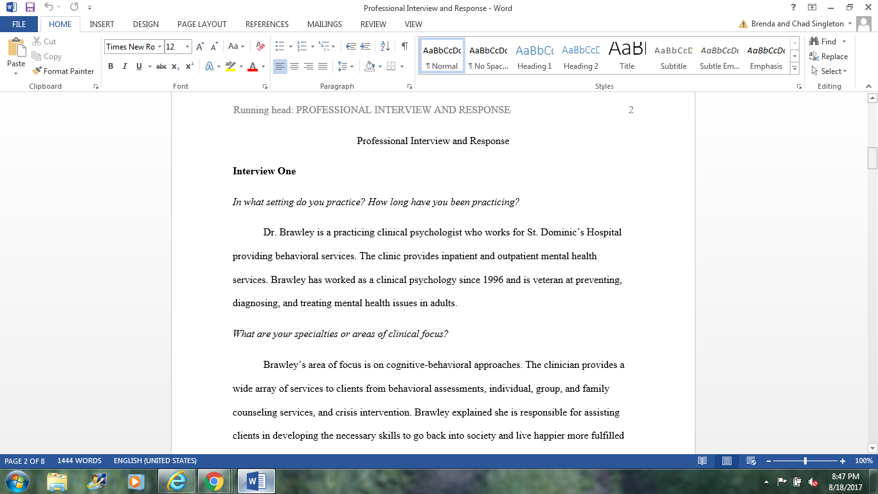The height and width of the screenshot is (494, 878).
Task: Click the subscript formatting icon
Action: tap(175, 66)
